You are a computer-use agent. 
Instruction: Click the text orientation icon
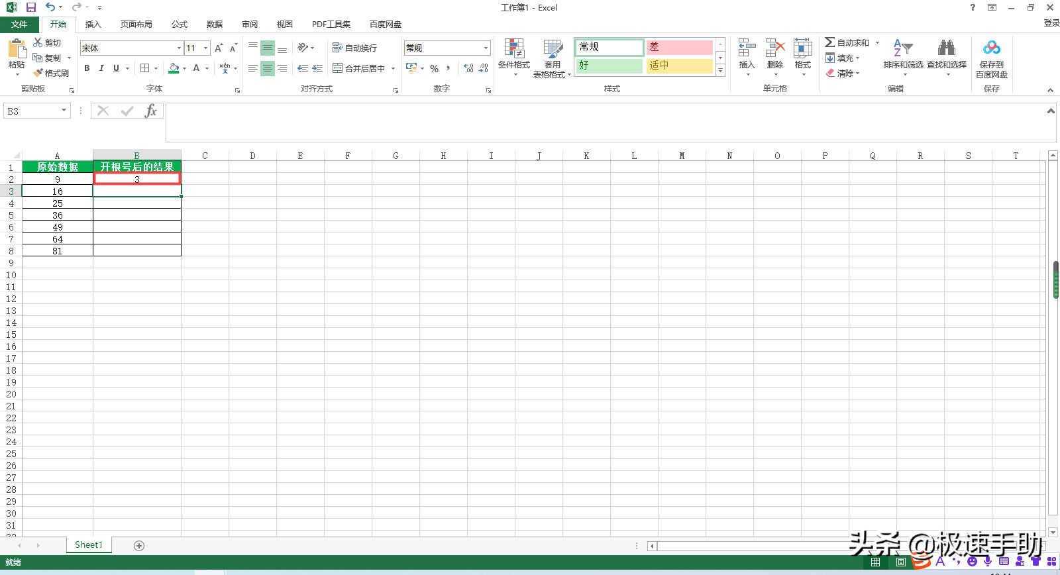[303, 48]
